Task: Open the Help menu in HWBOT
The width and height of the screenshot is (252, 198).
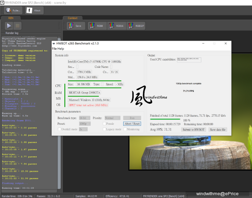Action: (x=61, y=49)
